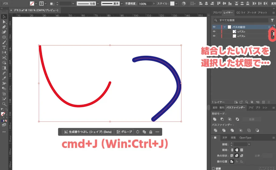This screenshot has height=170, width=276.
Task: Select the Direct Selection tool
Action: point(4,22)
